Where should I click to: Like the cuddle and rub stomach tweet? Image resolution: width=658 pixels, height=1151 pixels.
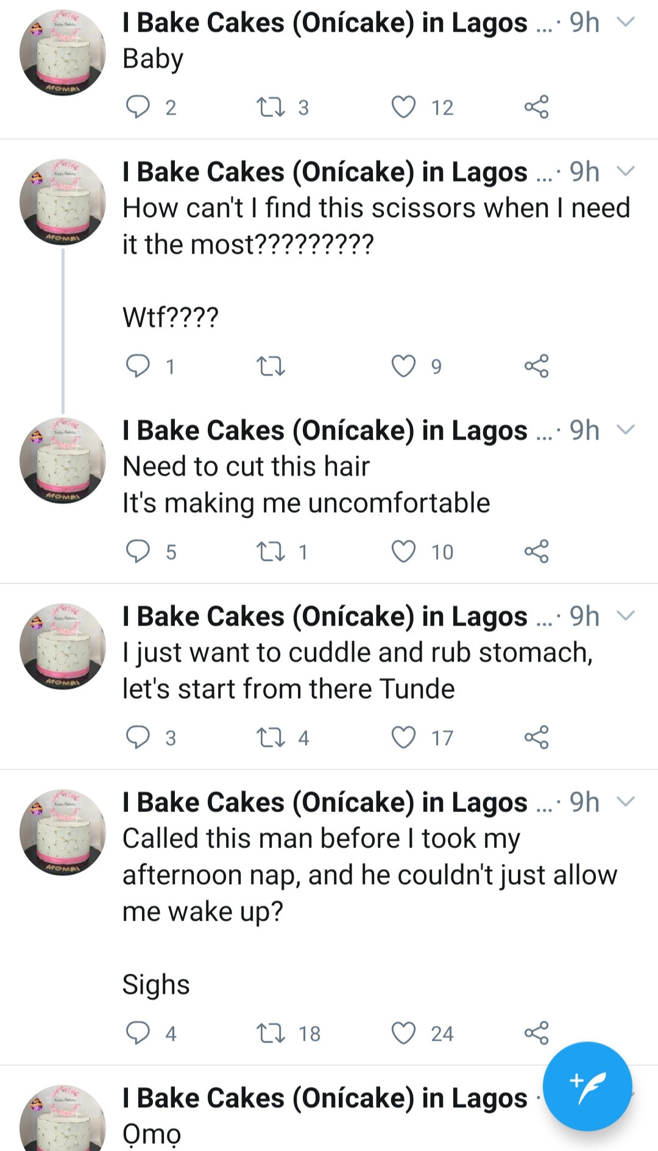tap(403, 738)
